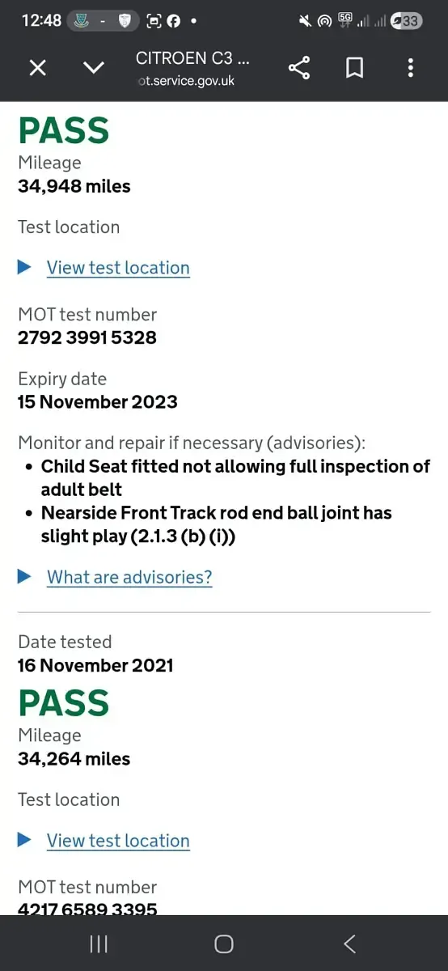This screenshot has height=971, width=448.
Task: Open What are advisories? link
Action: tap(129, 577)
